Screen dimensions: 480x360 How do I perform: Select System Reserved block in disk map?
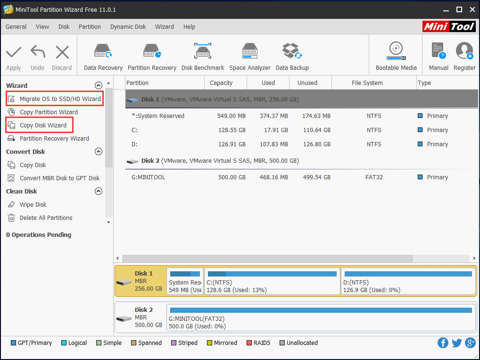185,281
